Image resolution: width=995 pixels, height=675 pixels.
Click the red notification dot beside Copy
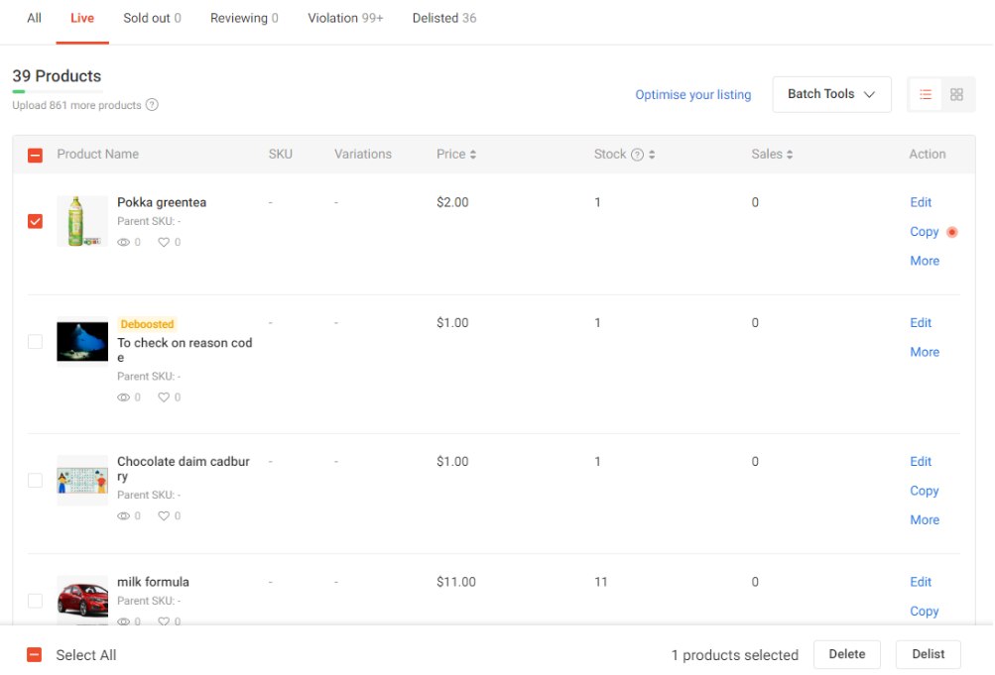[950, 232]
